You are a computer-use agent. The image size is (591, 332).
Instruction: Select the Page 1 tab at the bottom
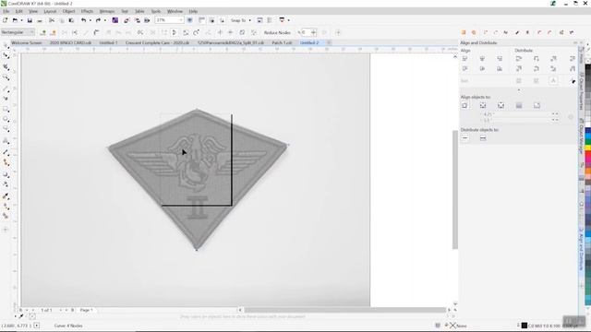tap(86, 310)
